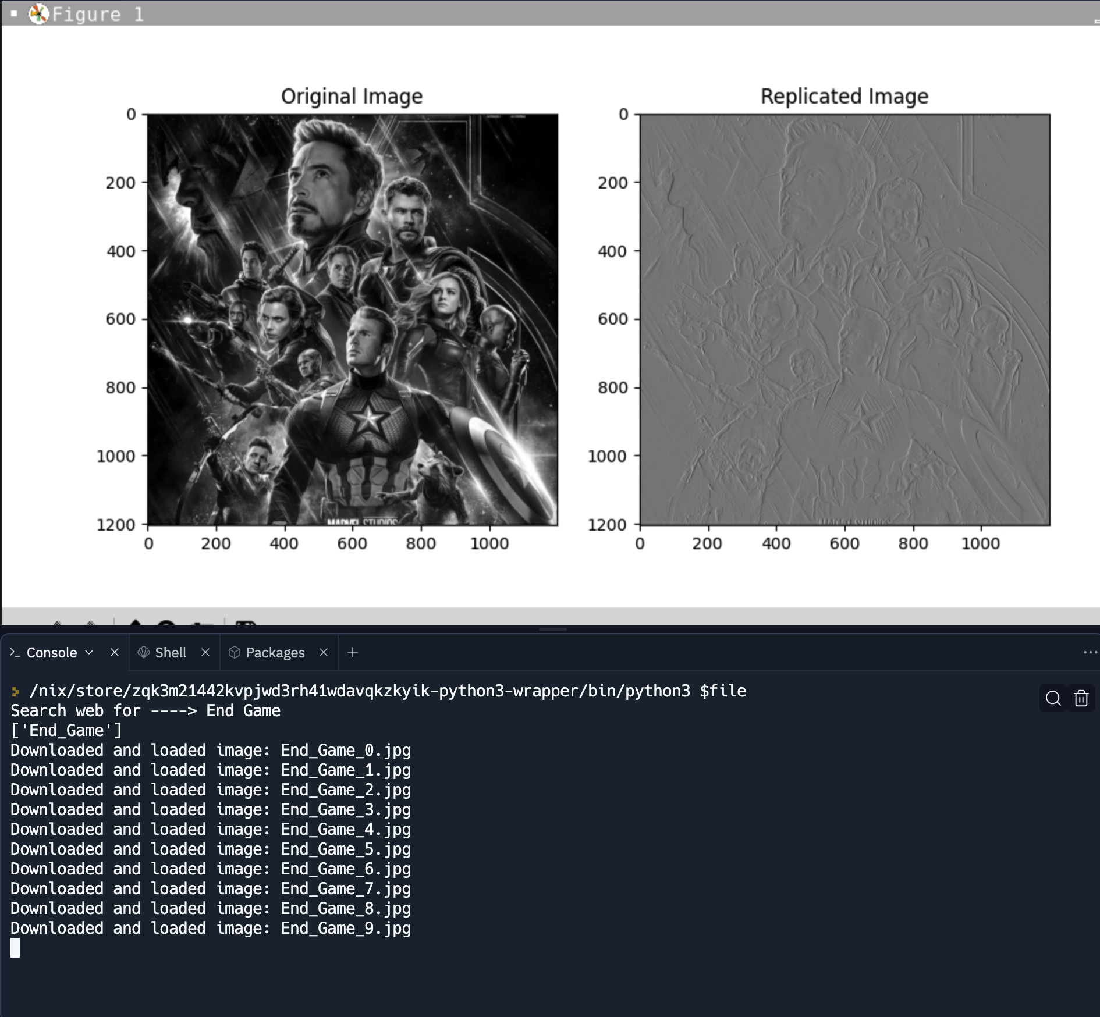Image resolution: width=1100 pixels, height=1017 pixels.
Task: Click the "Search web for ----> End Game" line
Action: tap(146, 710)
